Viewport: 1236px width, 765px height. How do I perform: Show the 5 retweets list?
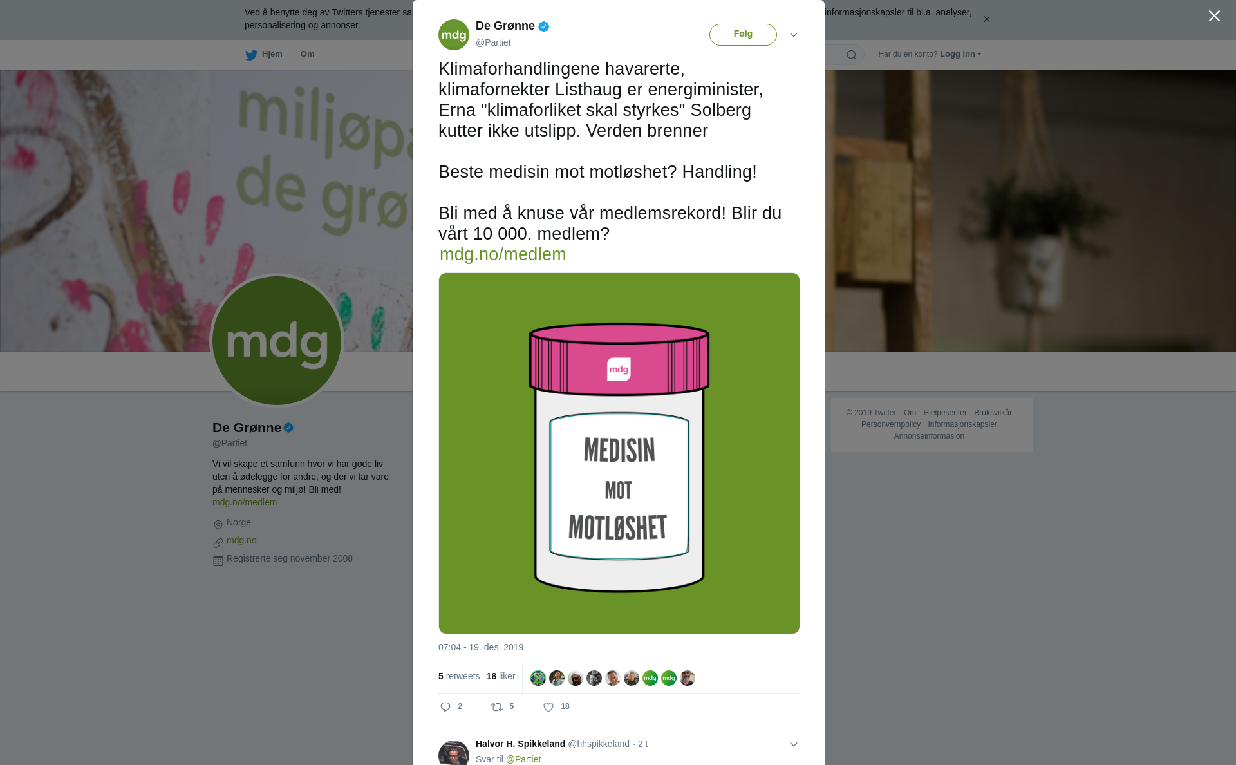459,676
